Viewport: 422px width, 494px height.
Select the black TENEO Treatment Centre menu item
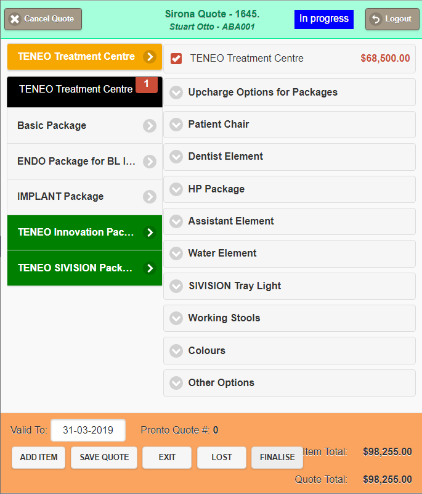76,89
